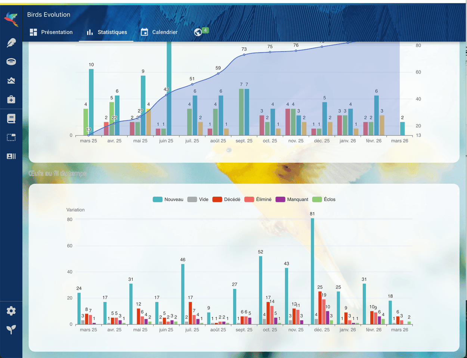The width and height of the screenshot is (467, 358).
Task: Click the purple Manquant legend swatch
Action: pyautogui.click(x=280, y=199)
